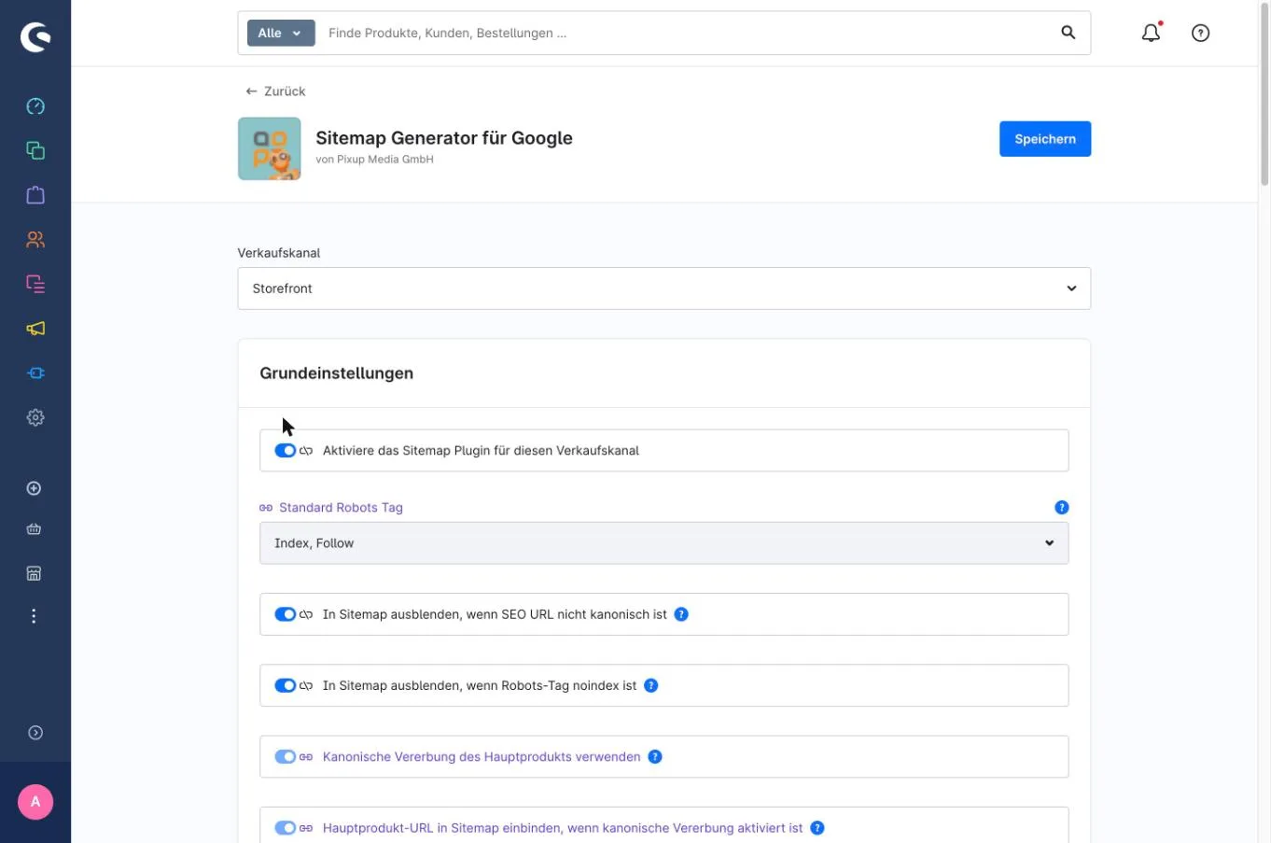Show help for Hauptprodukt-URL in Sitemap option
This screenshot has height=843, width=1271.
817,828
